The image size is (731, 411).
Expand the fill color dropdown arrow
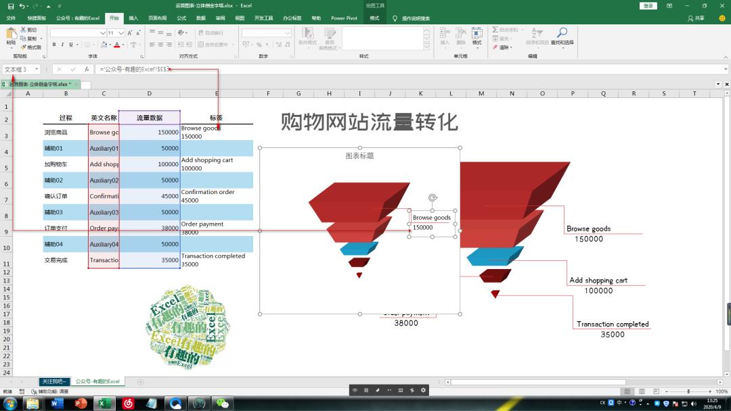(x=110, y=44)
